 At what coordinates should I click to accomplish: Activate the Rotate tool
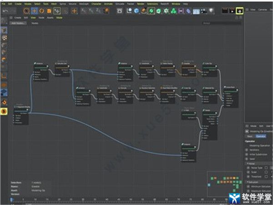[42, 11]
